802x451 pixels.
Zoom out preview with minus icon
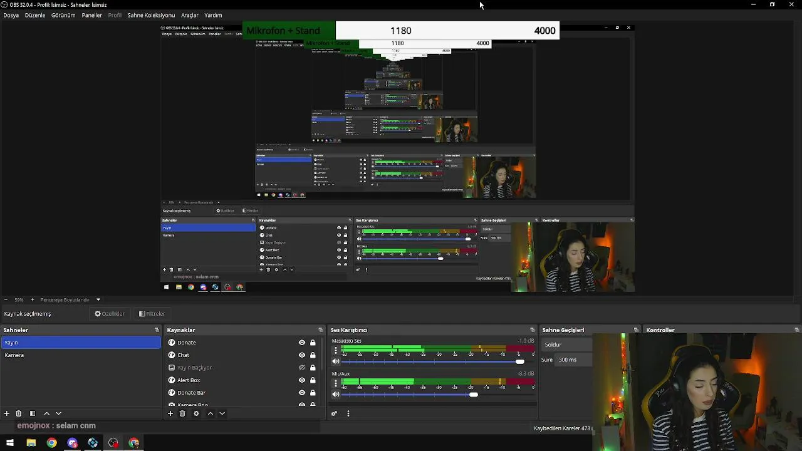coord(6,300)
